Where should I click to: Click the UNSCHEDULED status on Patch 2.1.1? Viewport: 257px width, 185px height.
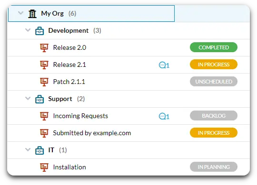coord(214,82)
